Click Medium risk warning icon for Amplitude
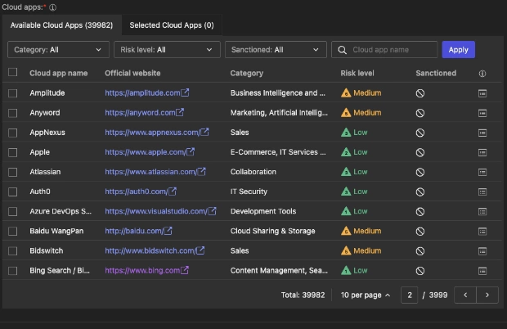Screen dimensions: 507x329 click(x=346, y=93)
